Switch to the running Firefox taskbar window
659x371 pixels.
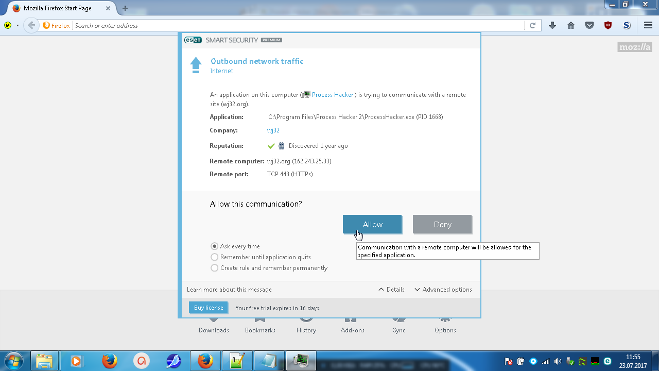pos(205,361)
